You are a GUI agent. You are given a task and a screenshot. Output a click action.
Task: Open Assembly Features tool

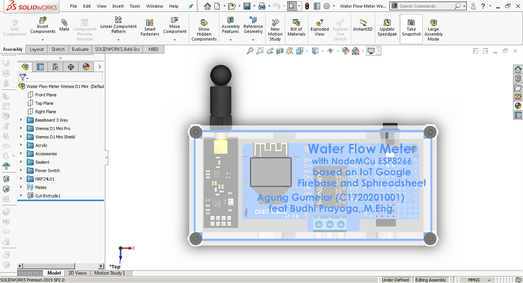coord(230,25)
